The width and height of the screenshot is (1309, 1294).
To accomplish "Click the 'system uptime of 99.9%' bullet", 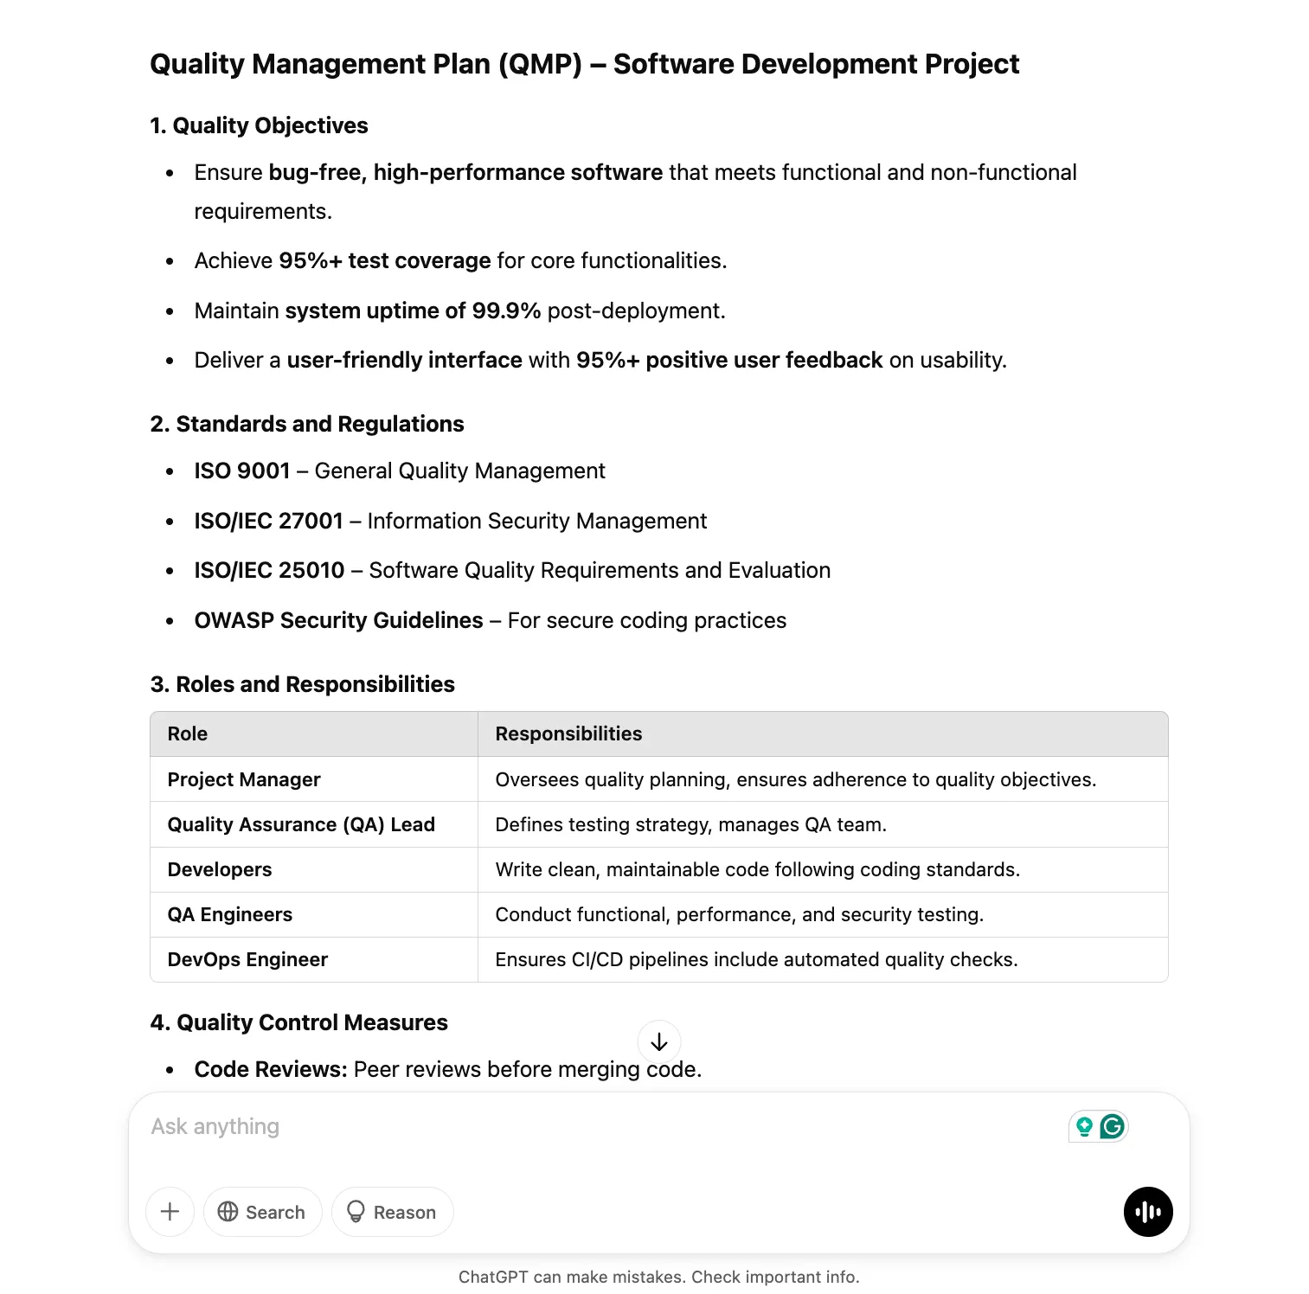I will pos(459,311).
